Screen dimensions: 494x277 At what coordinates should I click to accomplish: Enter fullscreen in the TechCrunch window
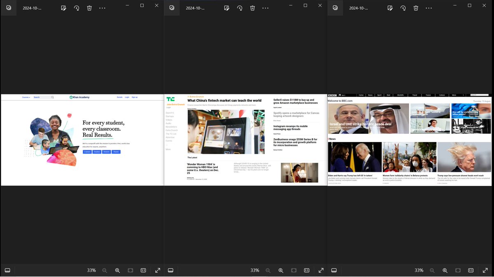(321, 270)
